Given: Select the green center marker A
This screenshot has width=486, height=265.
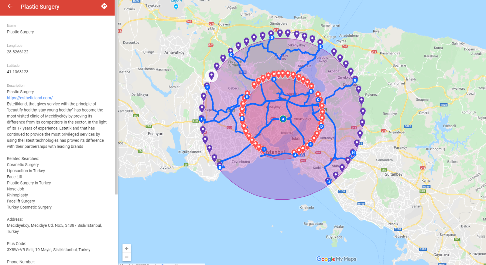Looking at the screenshot, I should pyautogui.click(x=283, y=119).
